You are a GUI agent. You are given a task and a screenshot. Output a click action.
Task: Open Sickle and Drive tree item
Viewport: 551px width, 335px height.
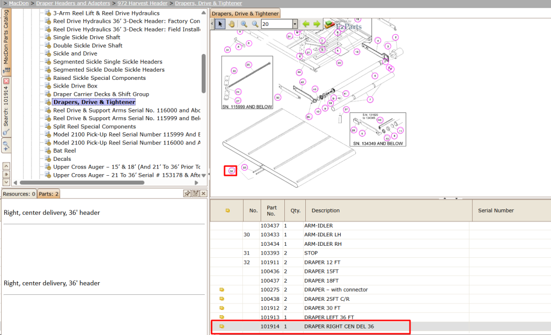coord(75,53)
